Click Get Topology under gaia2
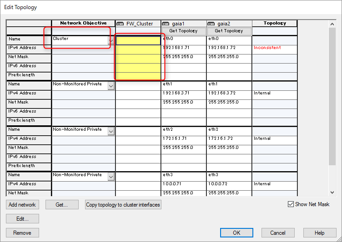This screenshot has height=242, width=342. (229, 31)
